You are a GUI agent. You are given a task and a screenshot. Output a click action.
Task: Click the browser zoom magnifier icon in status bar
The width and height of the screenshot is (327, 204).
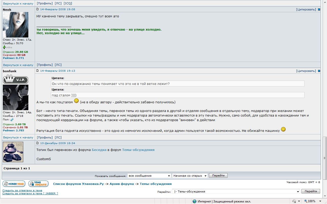306,201
